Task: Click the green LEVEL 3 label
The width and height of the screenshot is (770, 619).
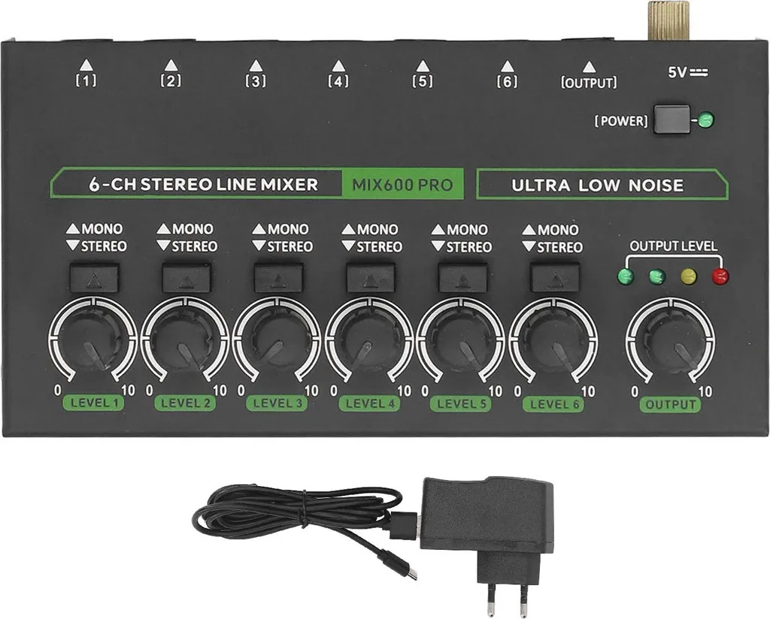Action: tap(277, 403)
